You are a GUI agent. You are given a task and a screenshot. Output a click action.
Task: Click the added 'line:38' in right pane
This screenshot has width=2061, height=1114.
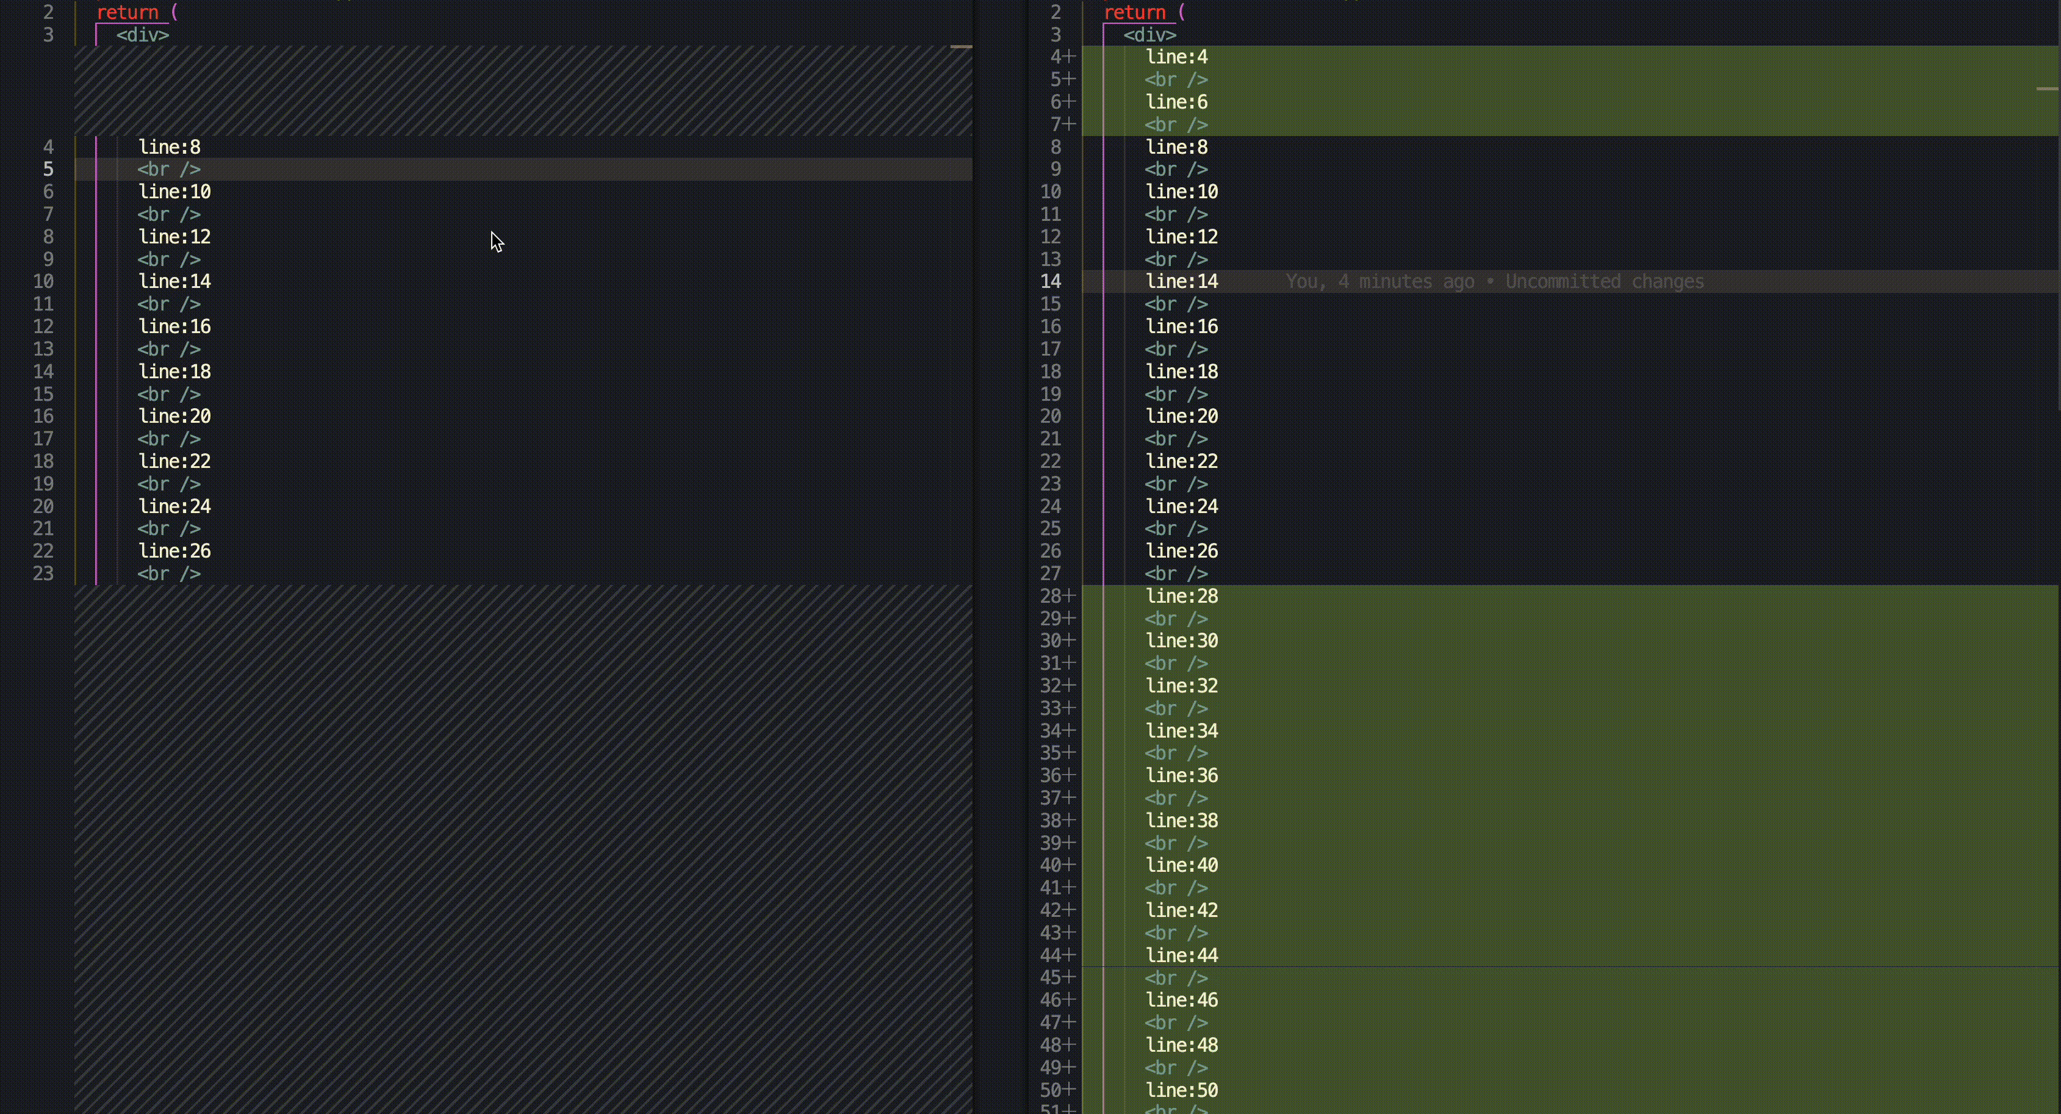(1182, 821)
